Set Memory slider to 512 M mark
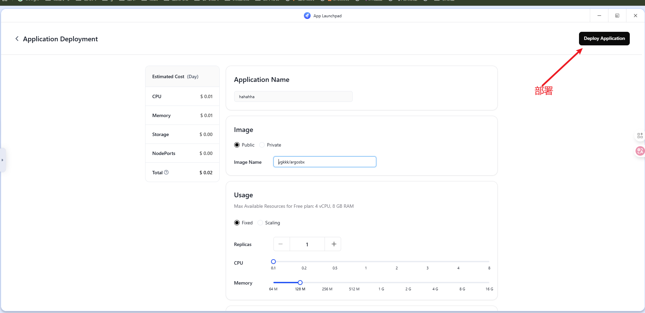 pyautogui.click(x=354, y=283)
